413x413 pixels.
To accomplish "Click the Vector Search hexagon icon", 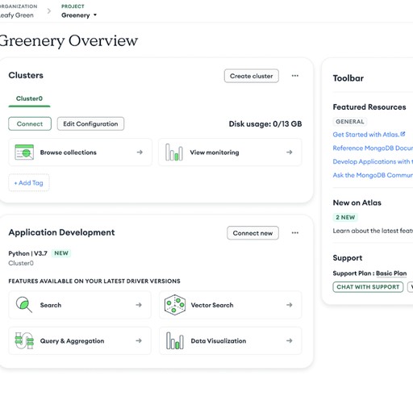I will pos(174,305).
